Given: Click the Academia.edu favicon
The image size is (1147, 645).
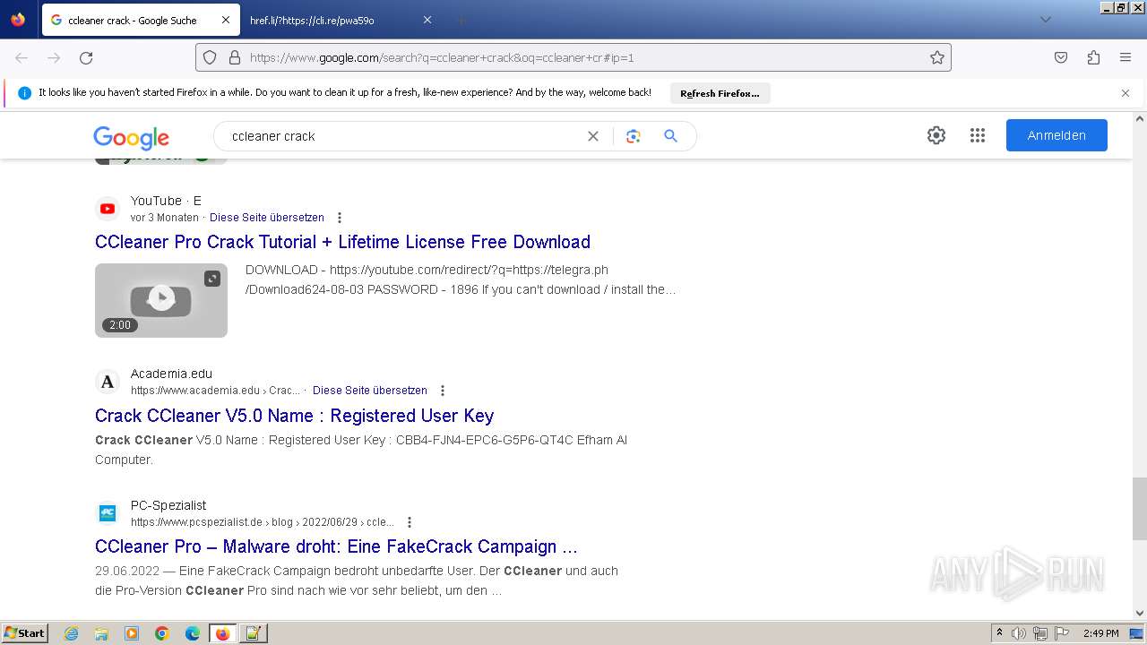Looking at the screenshot, I should click(108, 382).
